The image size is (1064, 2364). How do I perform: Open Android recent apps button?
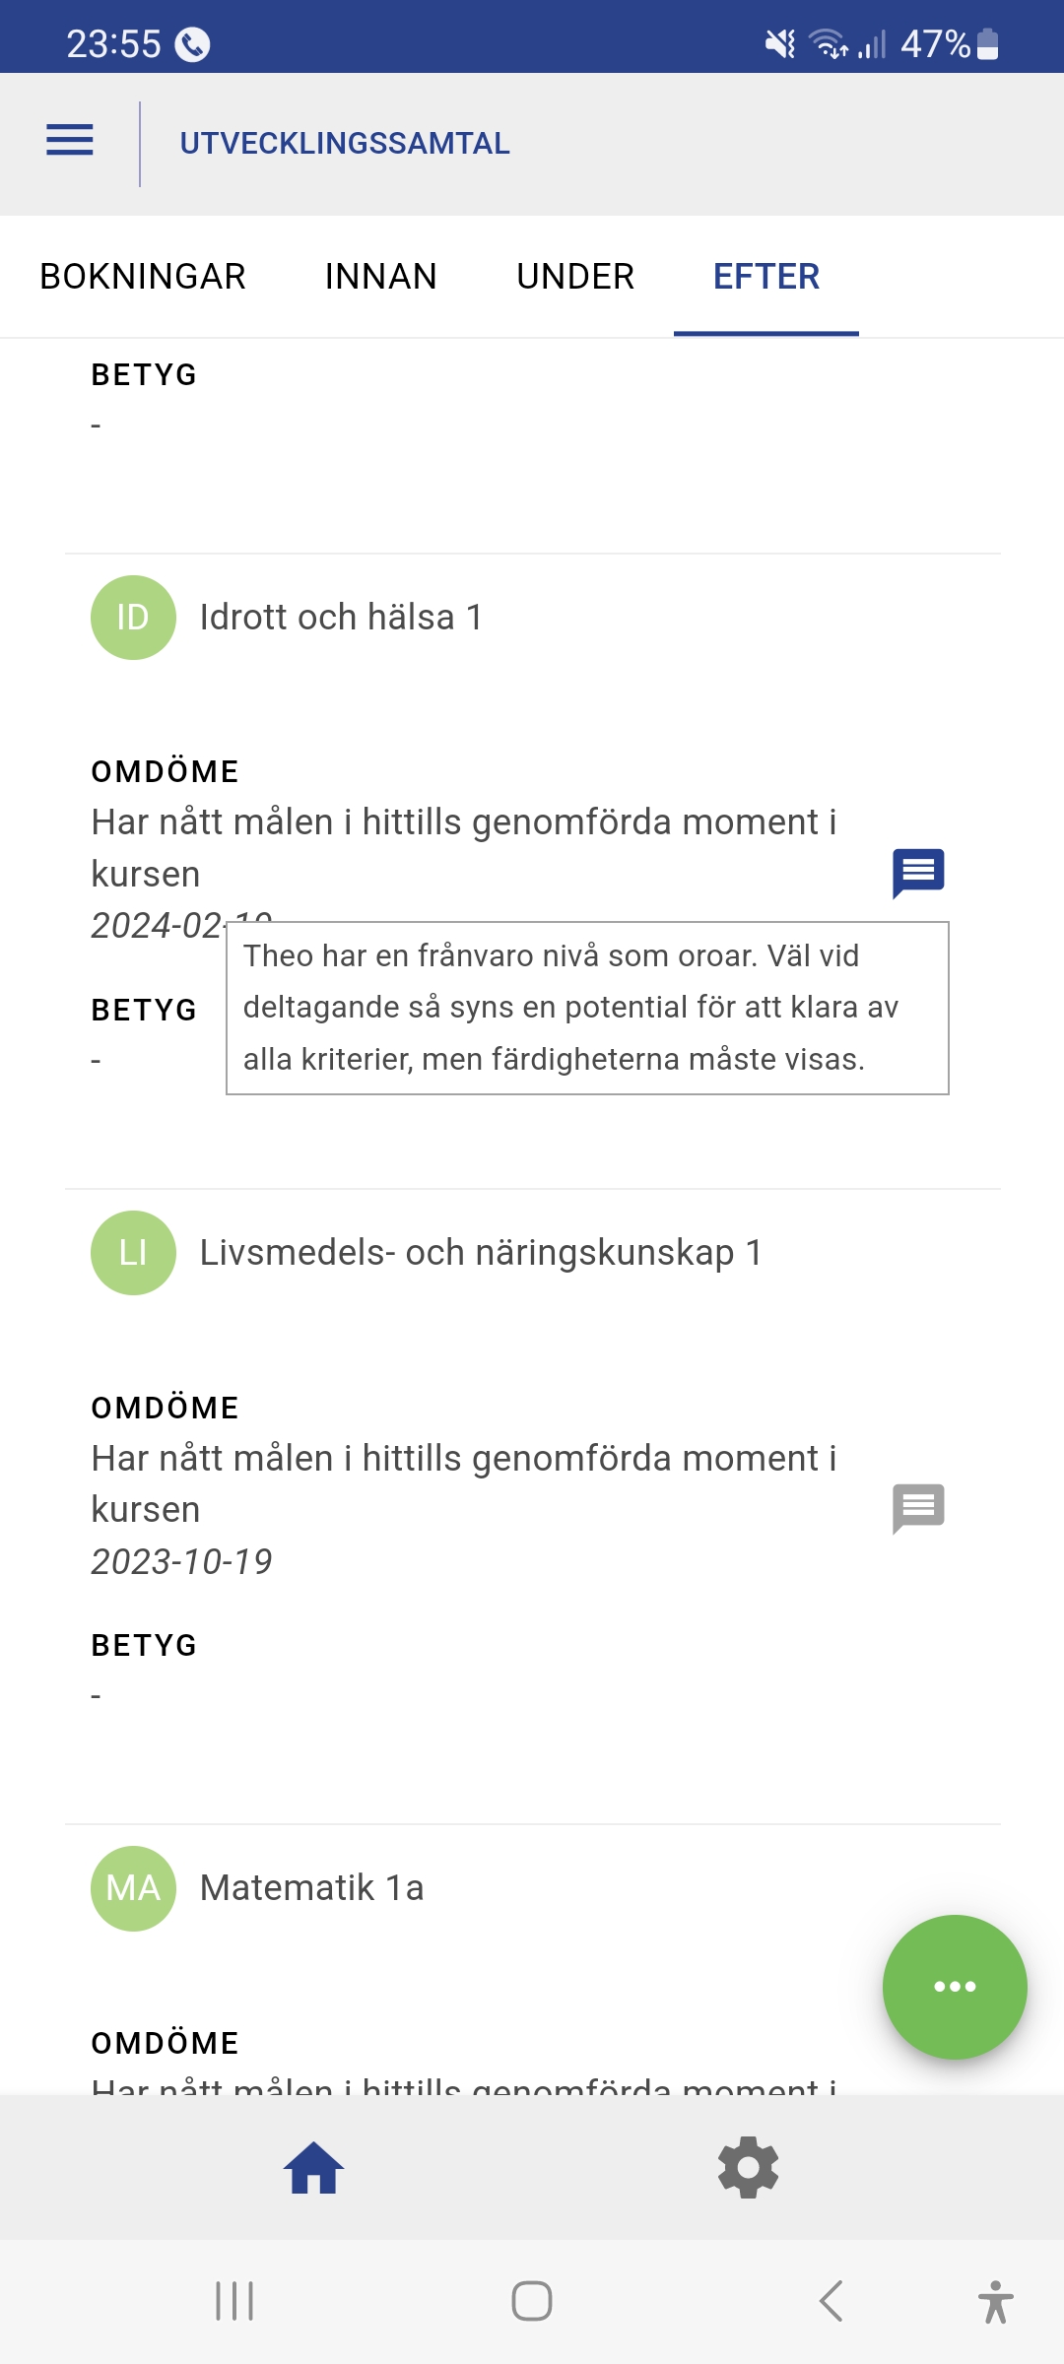(x=234, y=2301)
